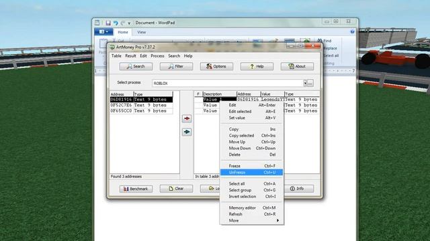
Task: Open the Edit menu in ArtMoney menu bar
Action: 143,56
